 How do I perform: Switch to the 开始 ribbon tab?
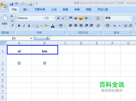14,10
